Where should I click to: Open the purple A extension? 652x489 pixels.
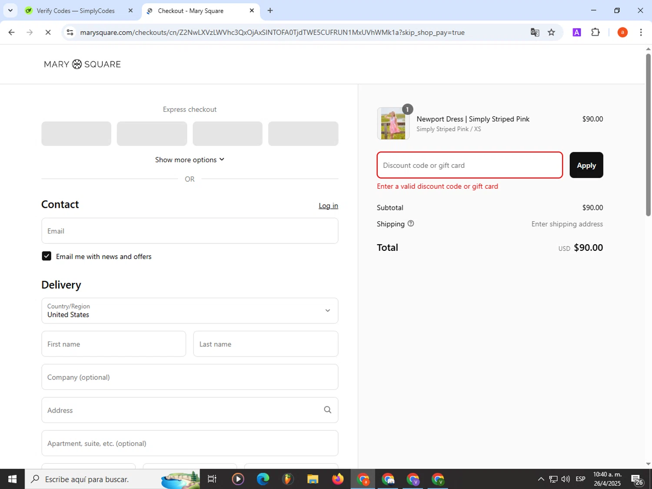click(577, 32)
